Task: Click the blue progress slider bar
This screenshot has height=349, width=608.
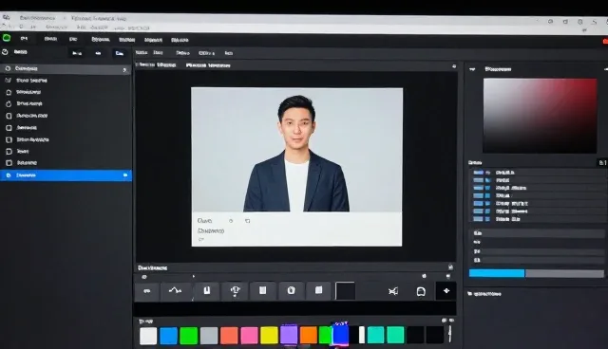Action: [497, 273]
